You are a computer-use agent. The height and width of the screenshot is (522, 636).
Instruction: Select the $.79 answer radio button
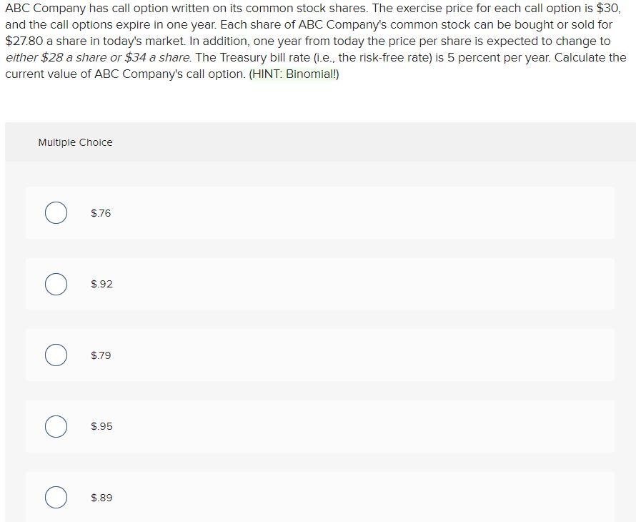point(56,355)
